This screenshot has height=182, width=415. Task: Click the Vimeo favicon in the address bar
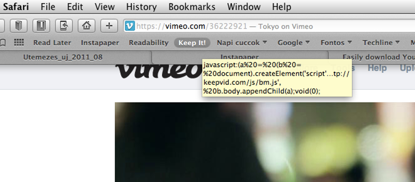[x=130, y=26]
